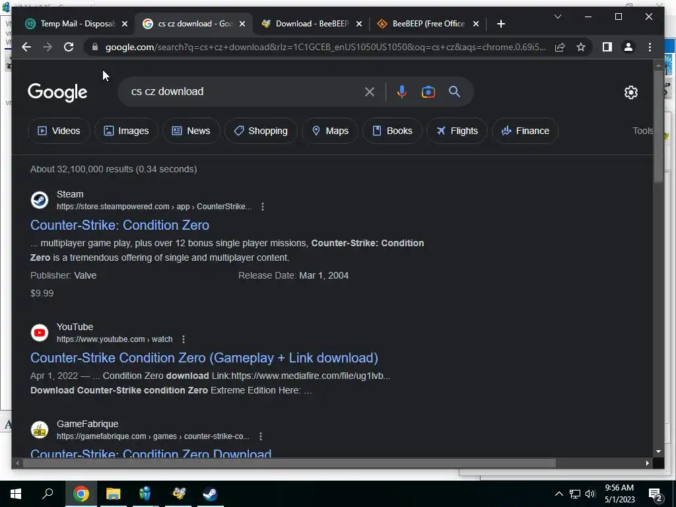Close the Temp Mail tab
Image resolution: width=676 pixels, height=507 pixels.
click(x=125, y=24)
